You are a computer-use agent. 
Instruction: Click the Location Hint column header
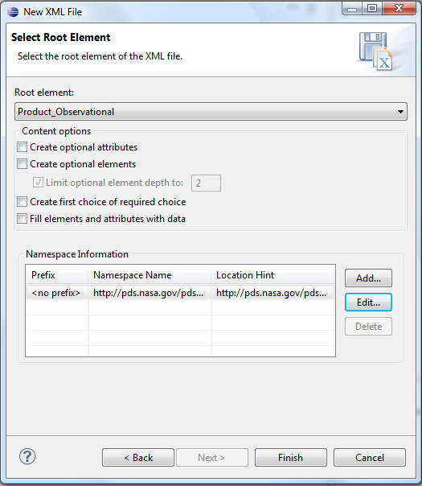(x=272, y=275)
